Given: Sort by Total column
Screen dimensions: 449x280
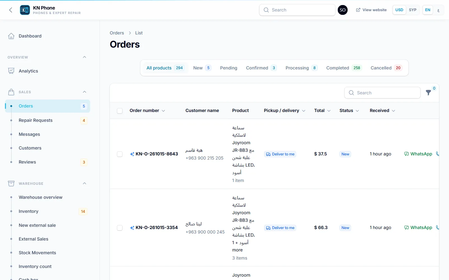Looking at the screenshot, I should pos(322,111).
